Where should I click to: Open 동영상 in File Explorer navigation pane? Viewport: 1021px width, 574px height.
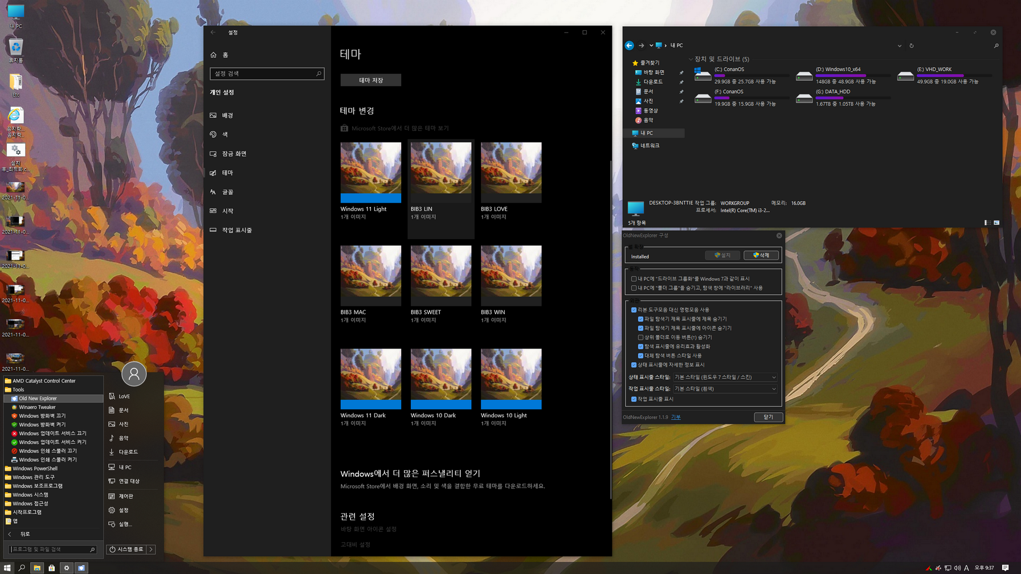(647, 110)
